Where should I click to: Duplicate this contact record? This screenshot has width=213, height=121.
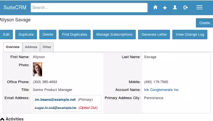pyautogui.click(x=26, y=35)
